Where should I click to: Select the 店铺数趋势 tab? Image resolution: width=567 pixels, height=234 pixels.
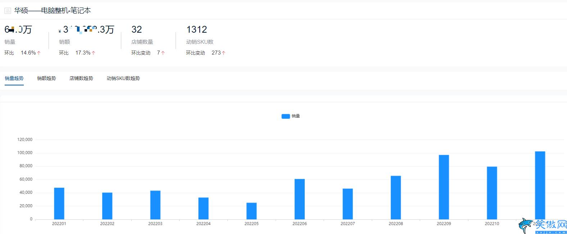[x=81, y=78]
